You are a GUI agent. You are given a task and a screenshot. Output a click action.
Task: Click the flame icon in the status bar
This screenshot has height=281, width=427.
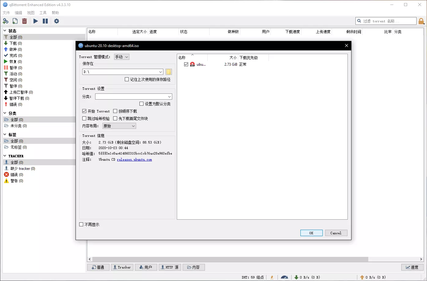point(272,277)
